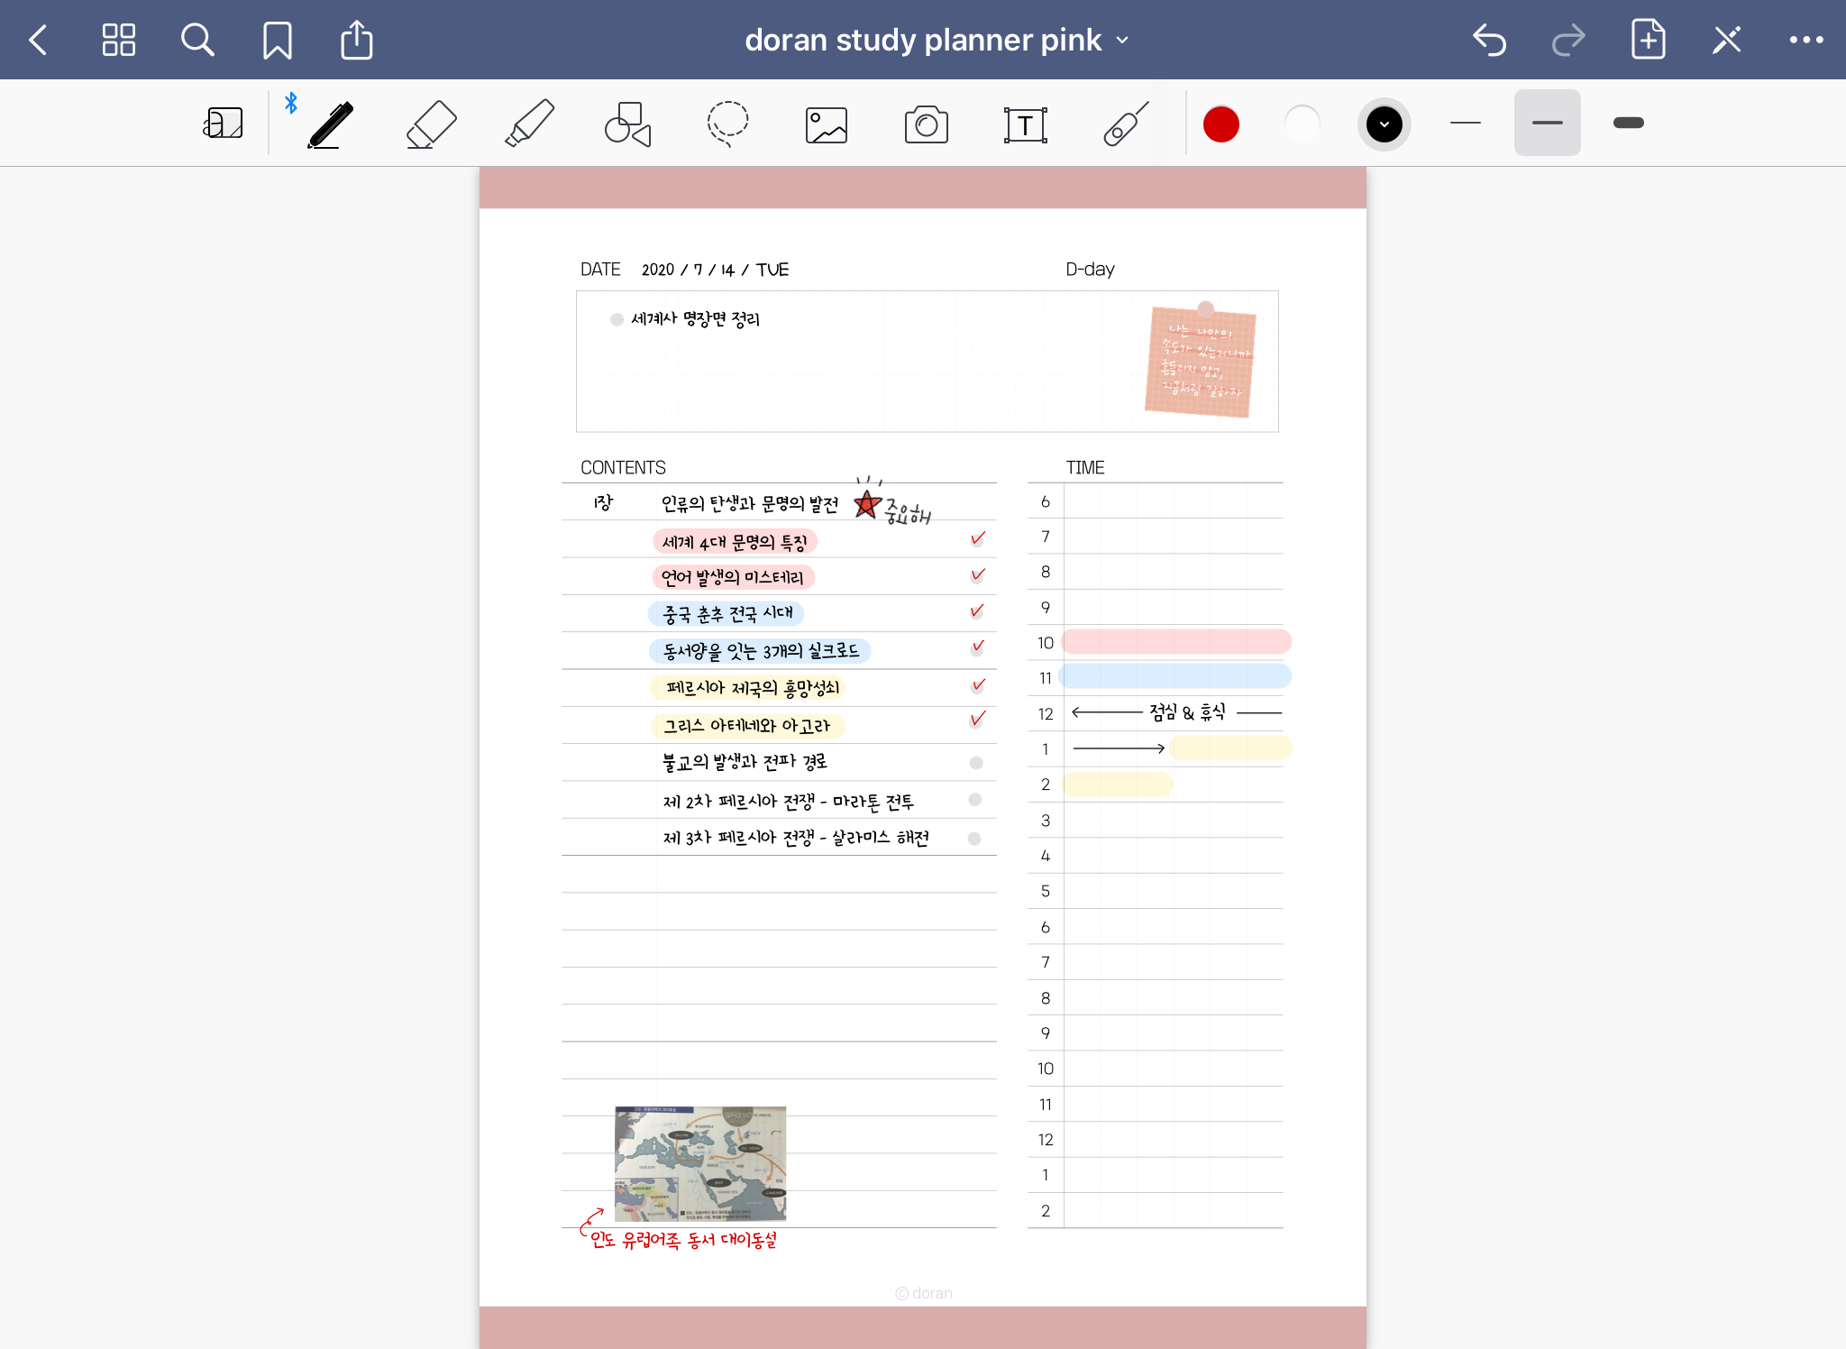The width and height of the screenshot is (1846, 1349).
Task: Tap the inserted map image
Action: point(699,1163)
